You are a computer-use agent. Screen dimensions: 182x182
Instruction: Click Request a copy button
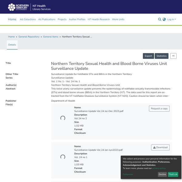(159, 109)
